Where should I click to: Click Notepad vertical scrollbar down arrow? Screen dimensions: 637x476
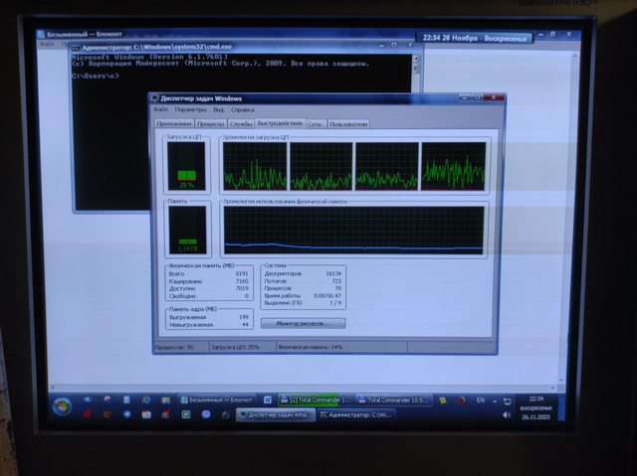tap(561, 381)
